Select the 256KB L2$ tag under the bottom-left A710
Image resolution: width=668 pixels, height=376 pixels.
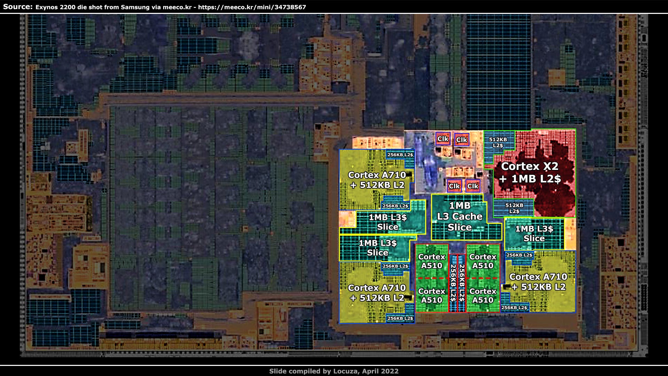(x=400, y=318)
